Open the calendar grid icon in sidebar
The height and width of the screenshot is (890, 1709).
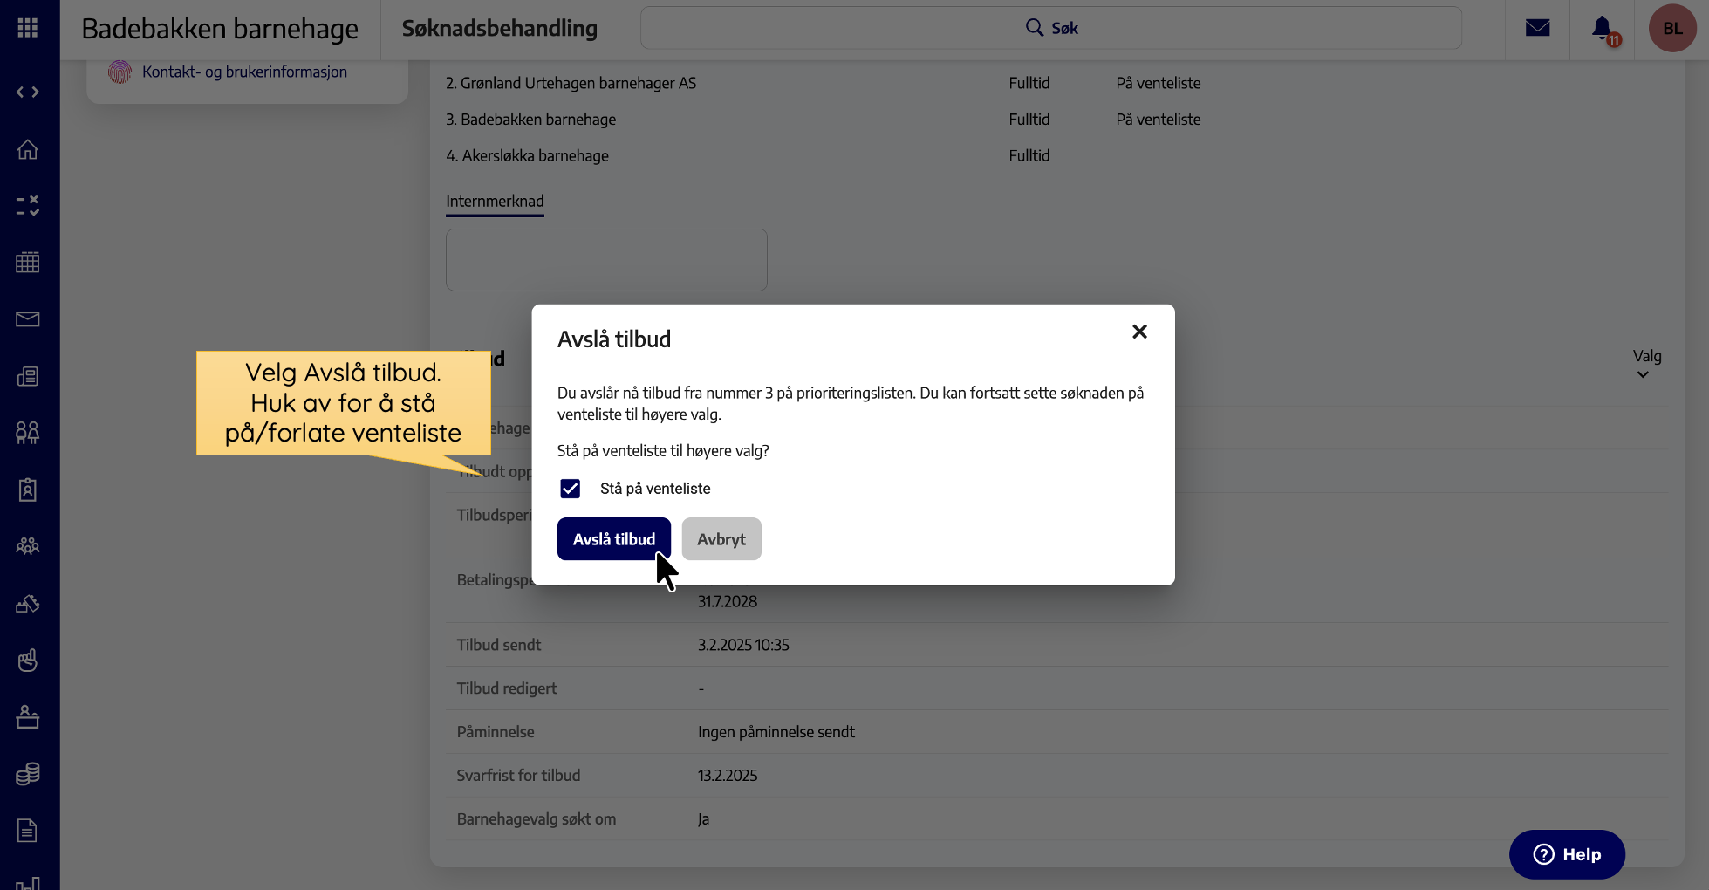pyautogui.click(x=28, y=263)
